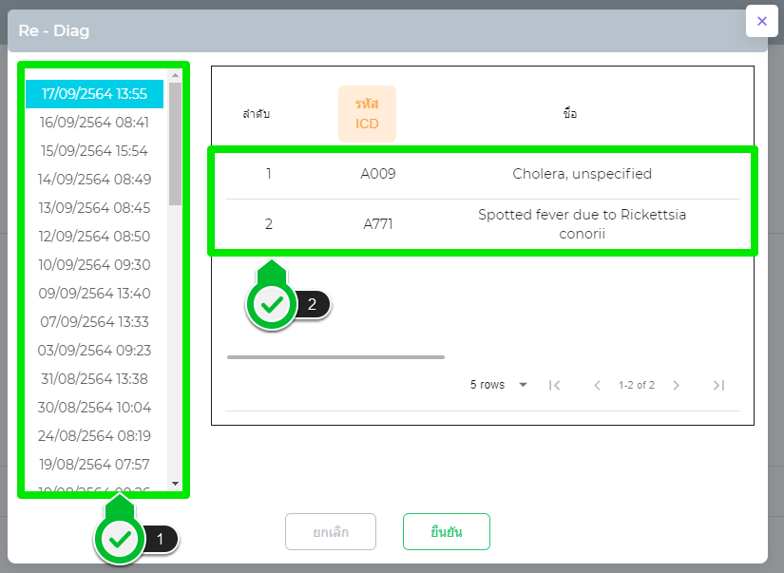The width and height of the screenshot is (784, 573).
Task: Jump to last page of results
Action: coord(718,385)
